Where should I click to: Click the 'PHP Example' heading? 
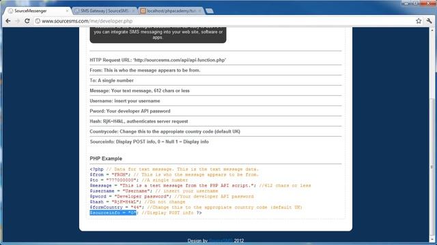click(x=106, y=159)
